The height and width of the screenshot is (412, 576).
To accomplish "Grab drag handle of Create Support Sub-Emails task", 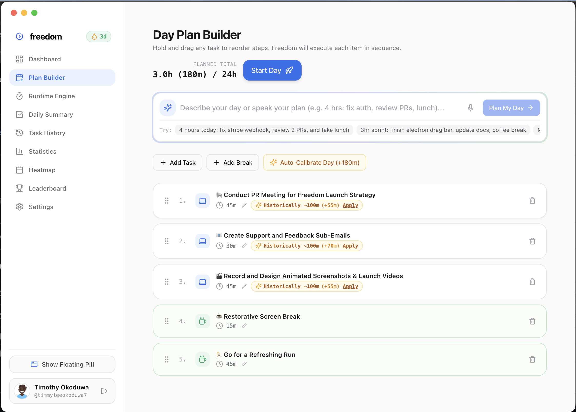I will 167,241.
